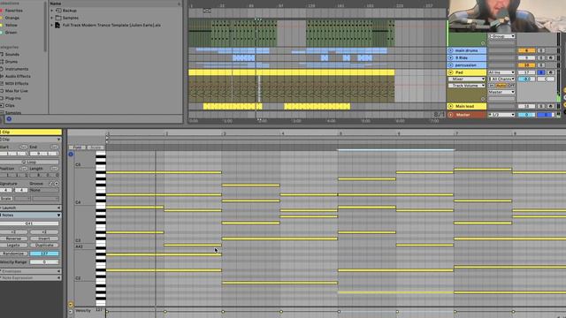
Task: Click the blue preview button below the browser
Action: click(x=9, y=119)
